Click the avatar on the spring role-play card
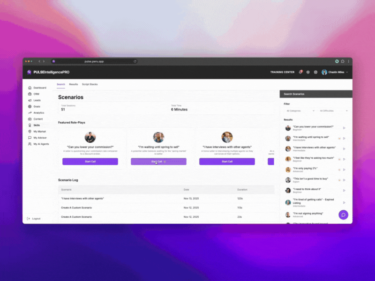Screen dimensions: 375x281 [158, 137]
